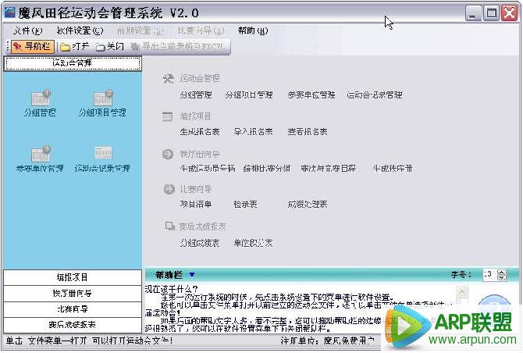Select the 运动会管理 sidebar header tab
Image resolution: width=523 pixels, height=353 pixels.
73,63
